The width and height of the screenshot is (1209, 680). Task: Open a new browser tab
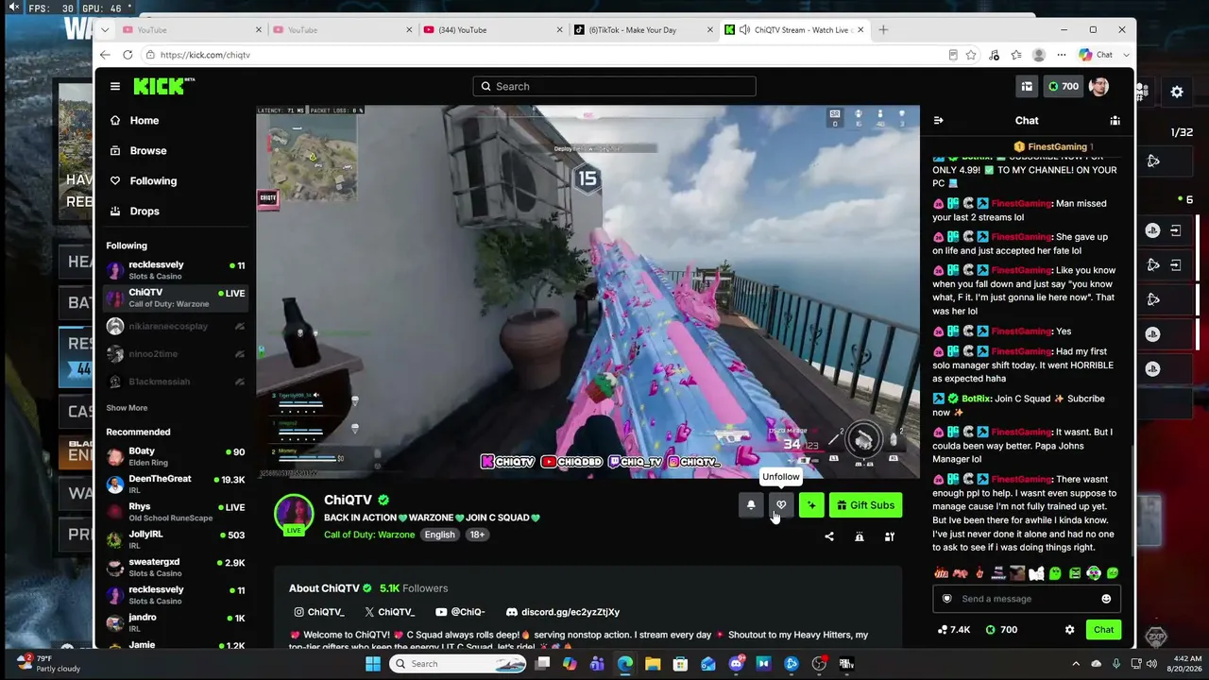pos(883,29)
